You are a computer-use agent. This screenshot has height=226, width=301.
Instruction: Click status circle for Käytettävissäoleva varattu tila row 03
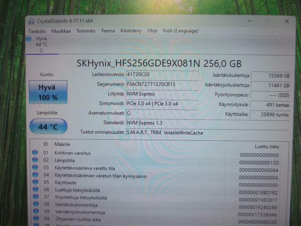click(x=35, y=167)
